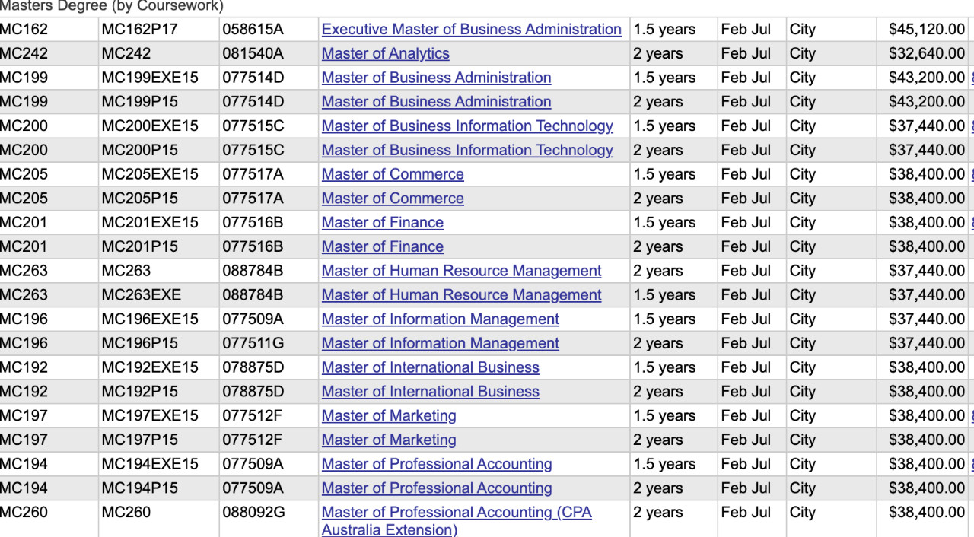974x537 pixels.
Task: Open Master of Commerce link in MC205P15 row
Action: [393, 199]
